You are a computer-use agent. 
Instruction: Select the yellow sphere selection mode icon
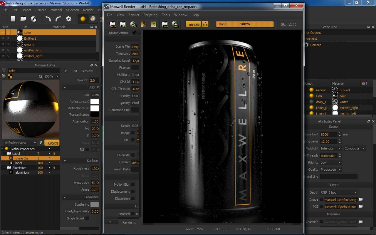(83, 19)
